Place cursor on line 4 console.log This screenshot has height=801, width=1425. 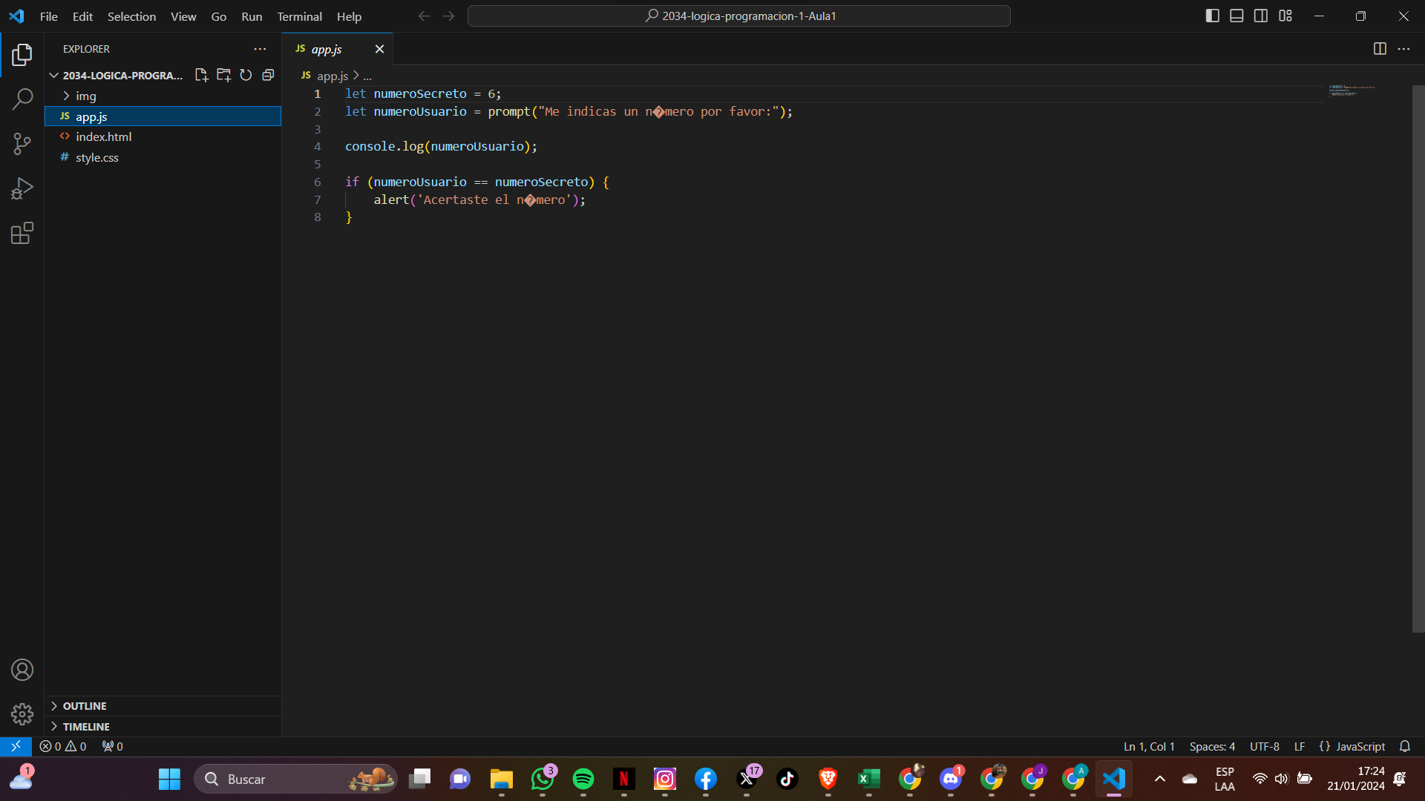point(441,146)
